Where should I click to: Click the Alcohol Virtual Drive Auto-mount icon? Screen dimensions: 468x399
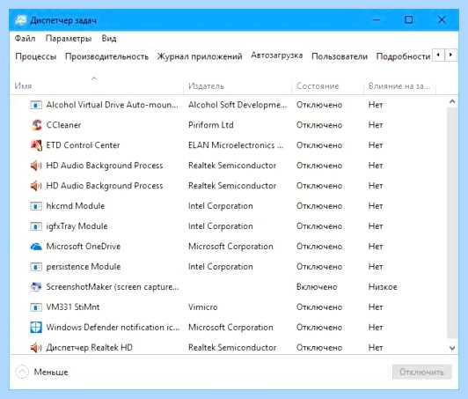tap(36, 105)
